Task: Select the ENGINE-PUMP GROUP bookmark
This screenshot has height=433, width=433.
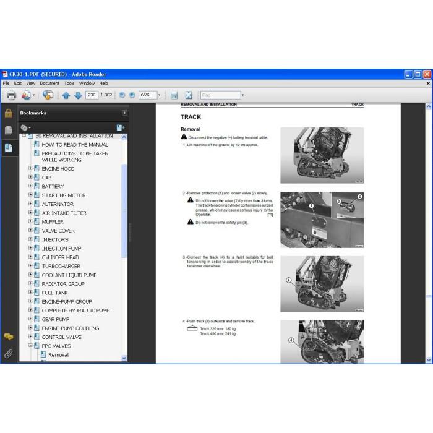Action: pos(67,302)
